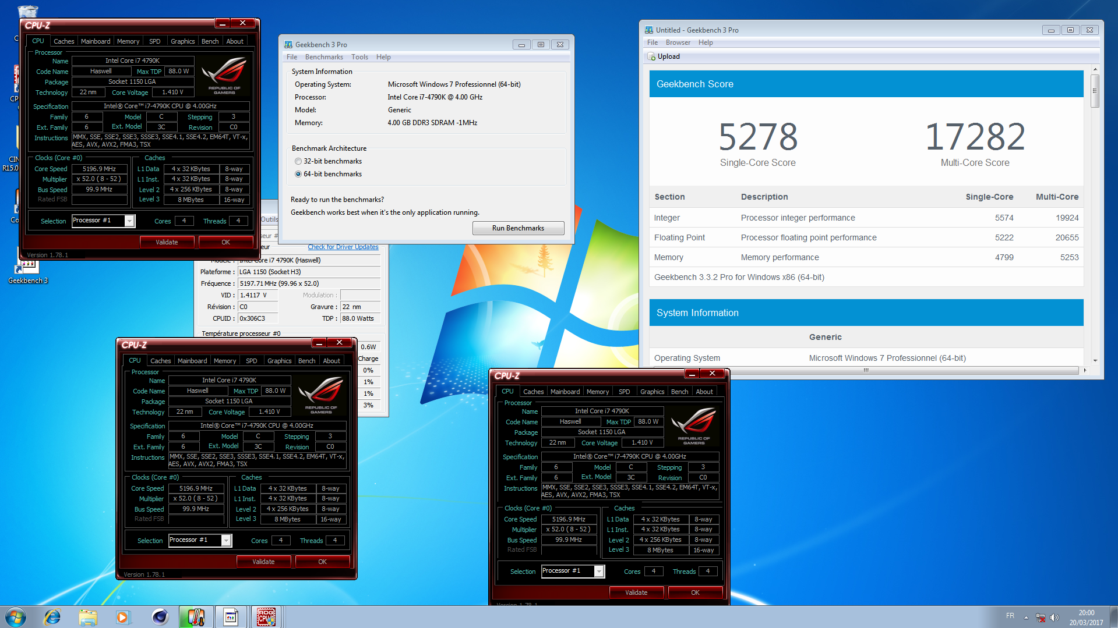Screen dimensions: 1118x628
Task: Click OK in lower-right CPU-Z window
Action: click(696, 592)
